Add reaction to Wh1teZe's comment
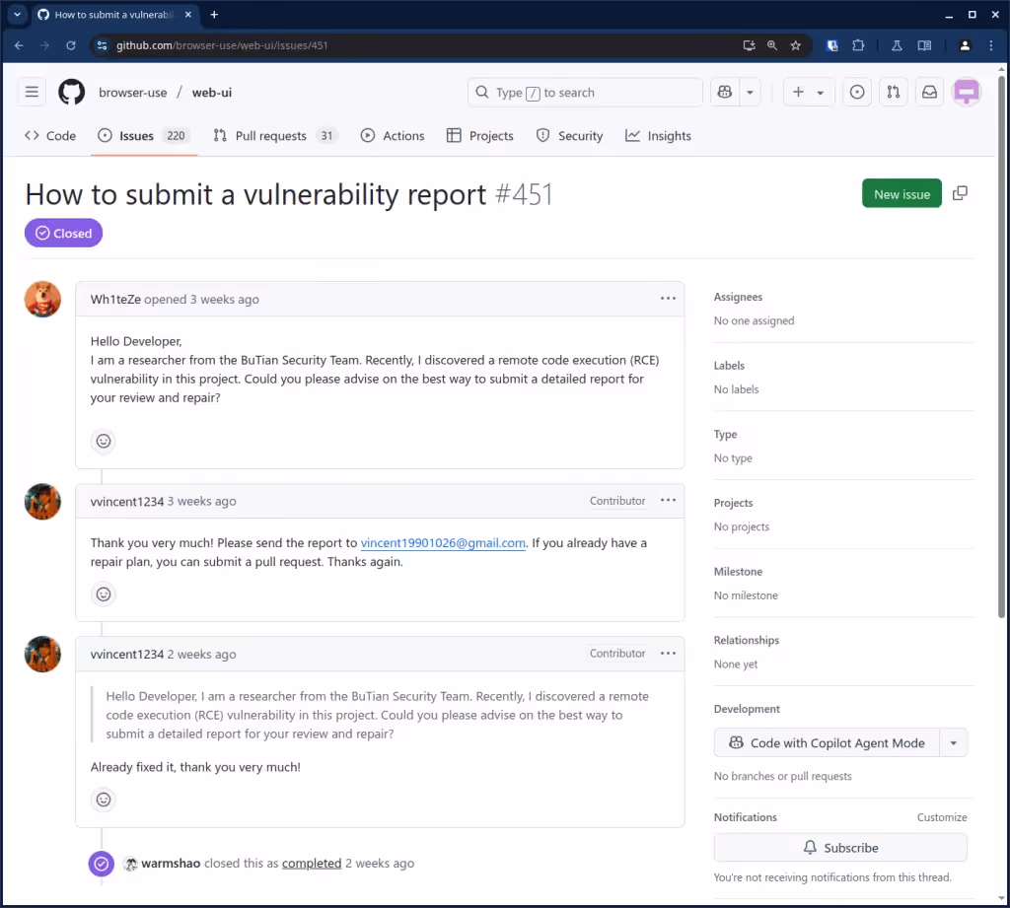 coord(103,441)
